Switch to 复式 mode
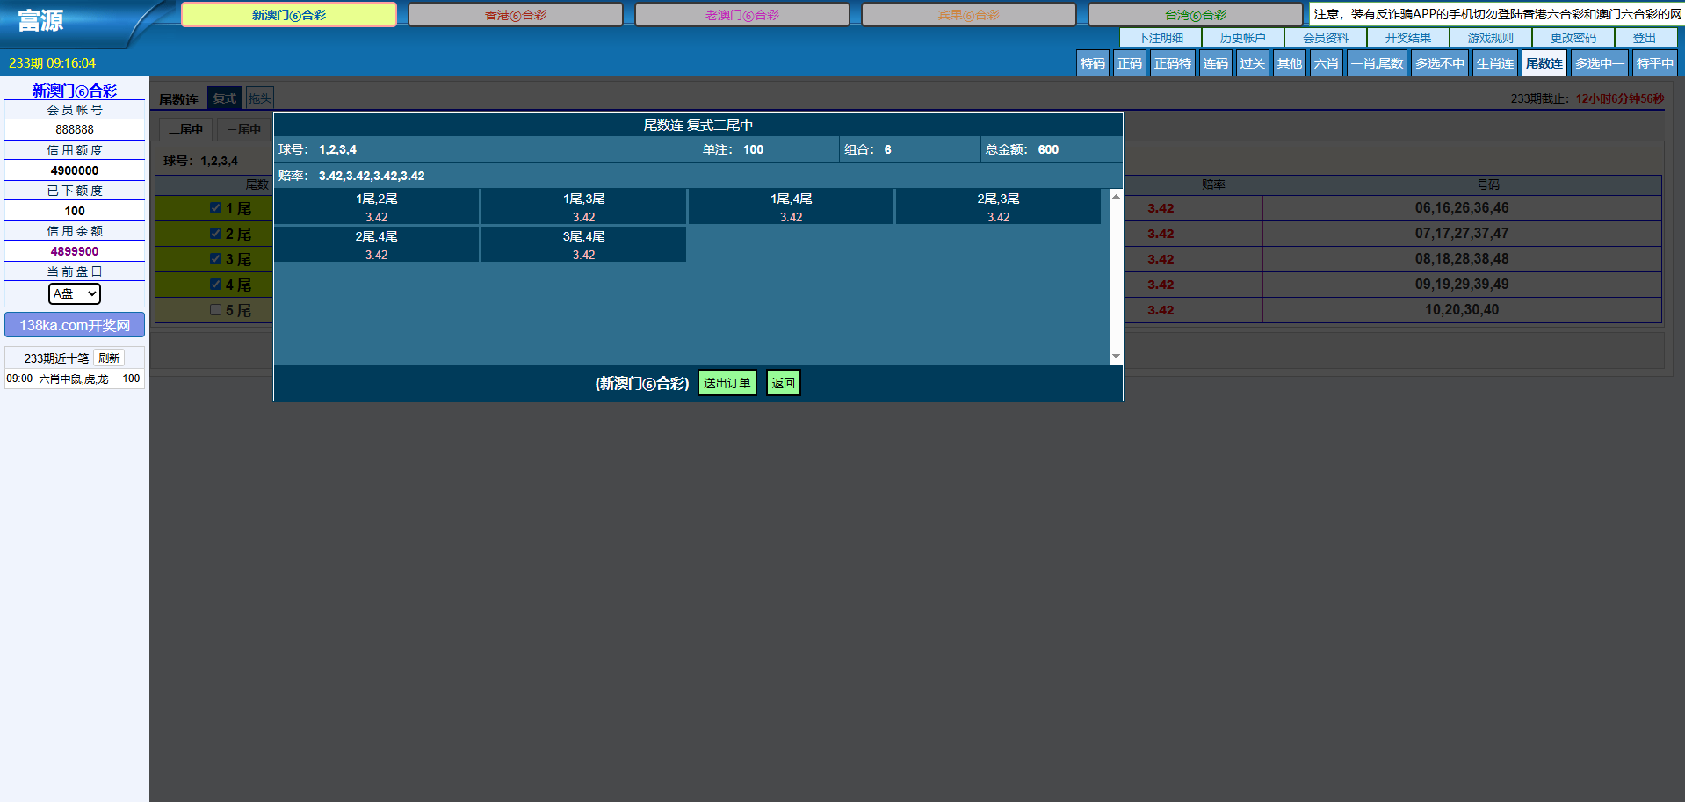 click(x=225, y=98)
